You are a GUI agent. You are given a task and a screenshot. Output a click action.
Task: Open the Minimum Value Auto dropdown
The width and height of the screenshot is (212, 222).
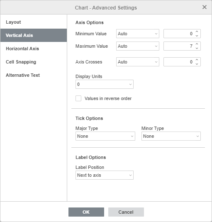click(x=138, y=34)
